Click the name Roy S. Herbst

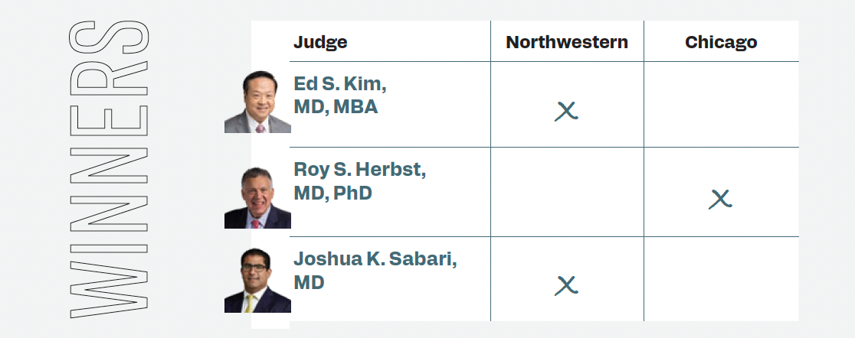[359, 170]
